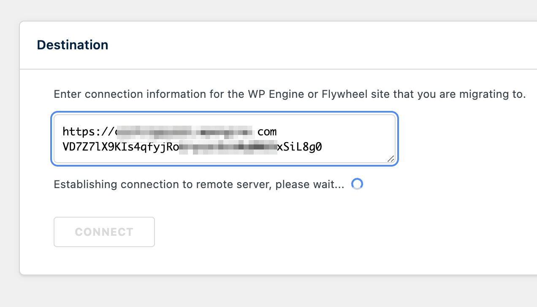Click the blurred part of the URL line

tap(184, 132)
